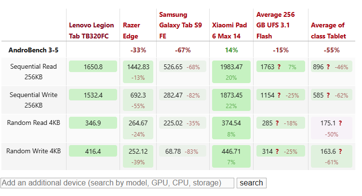362x196 pixels.
Task: Open the Xiaomi Pad 6 Max 14 link
Action: point(229,31)
